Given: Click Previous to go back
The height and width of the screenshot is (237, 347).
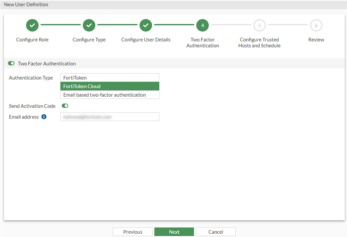Looking at the screenshot, I should 132,231.
